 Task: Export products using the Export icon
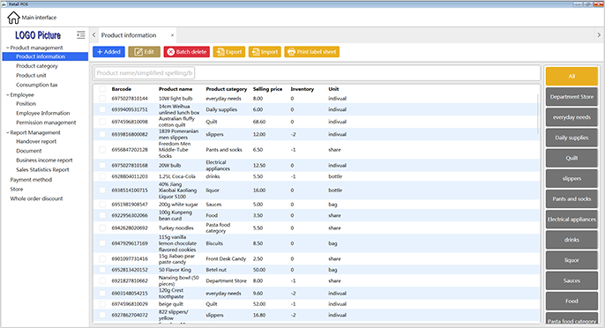point(220,52)
